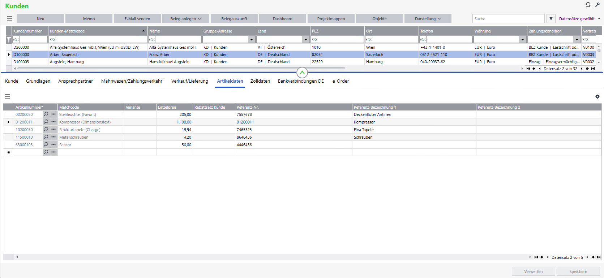Viewport: 604px width, 278px height.
Task: Click into the Suche search field
Action: click(x=508, y=19)
